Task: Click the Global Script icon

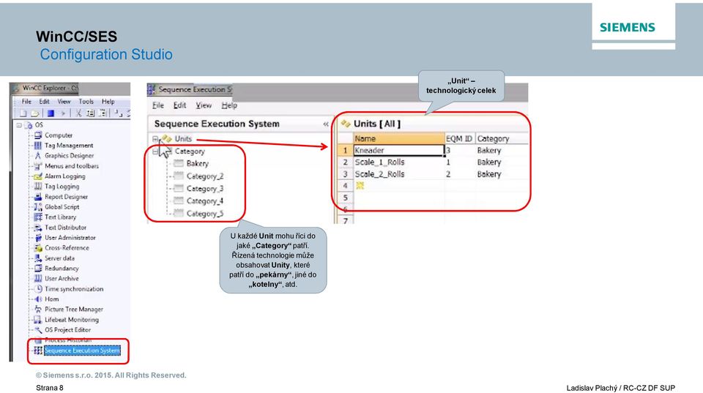Action: click(38, 206)
